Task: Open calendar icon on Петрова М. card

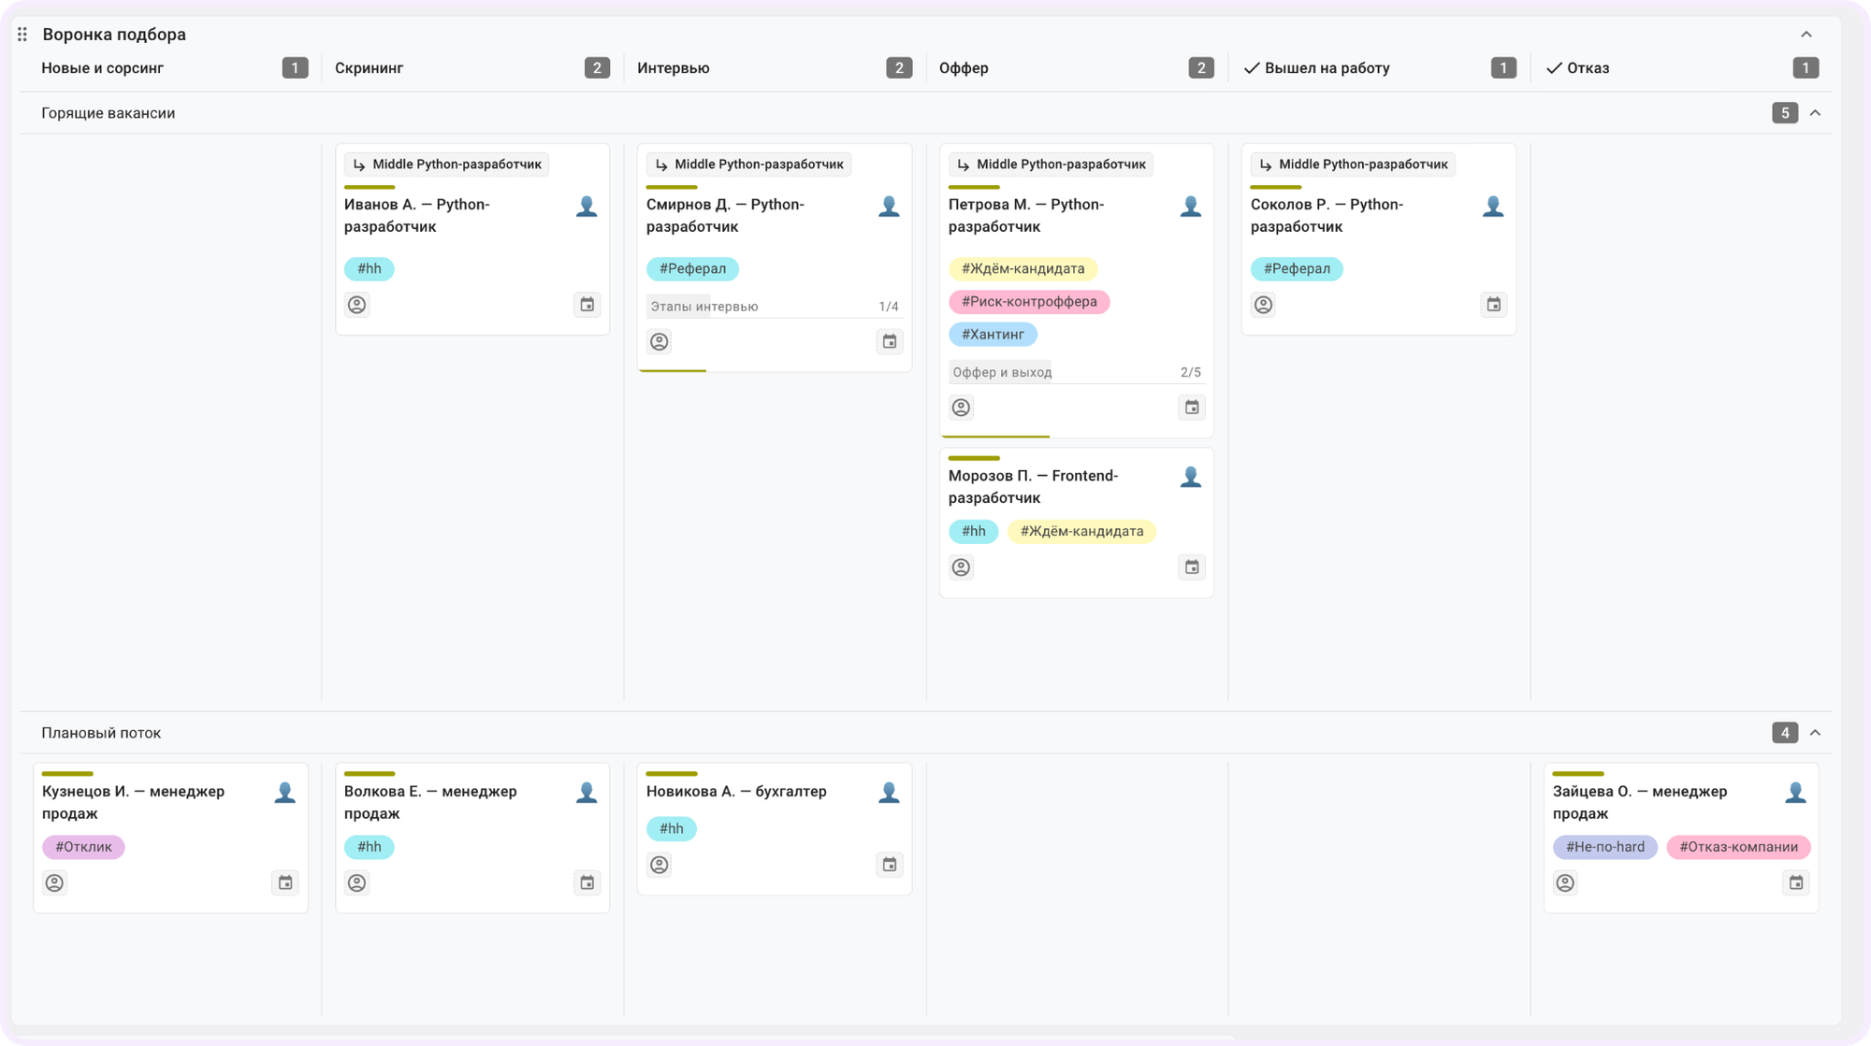Action: click(x=1191, y=408)
